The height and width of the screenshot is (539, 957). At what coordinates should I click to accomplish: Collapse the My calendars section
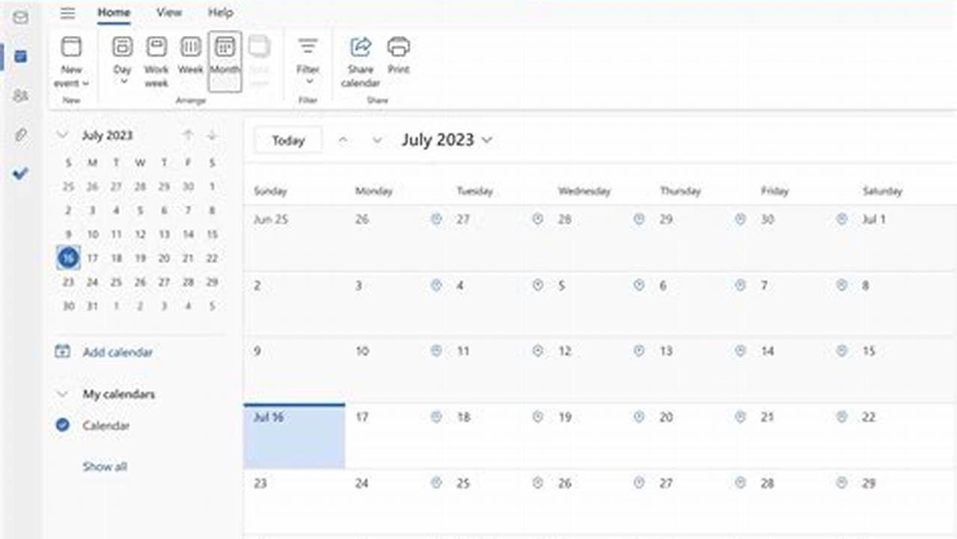click(63, 394)
